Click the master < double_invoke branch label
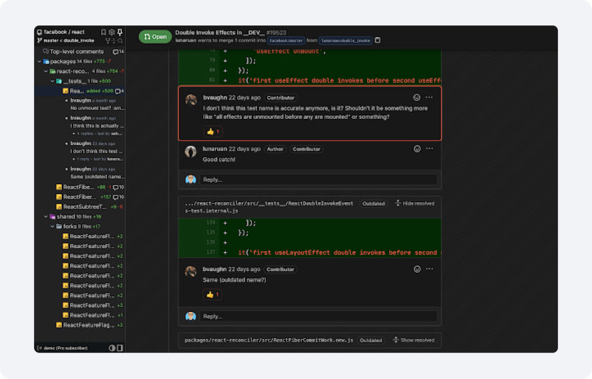 pyautogui.click(x=69, y=40)
